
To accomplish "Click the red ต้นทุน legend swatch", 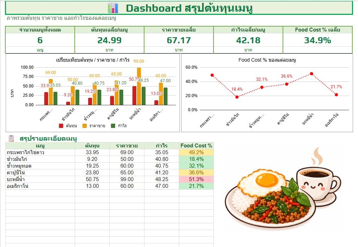I will click(61, 126).
